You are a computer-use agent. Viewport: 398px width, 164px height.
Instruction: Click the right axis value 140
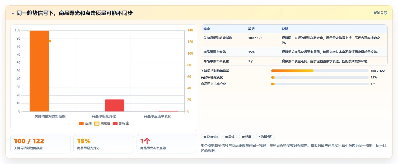(x=190, y=30)
